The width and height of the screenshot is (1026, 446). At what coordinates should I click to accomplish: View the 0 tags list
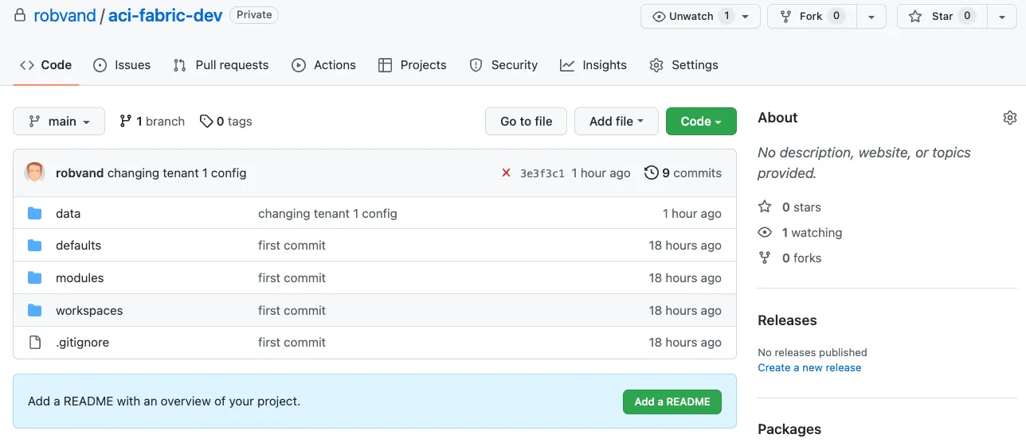point(225,121)
